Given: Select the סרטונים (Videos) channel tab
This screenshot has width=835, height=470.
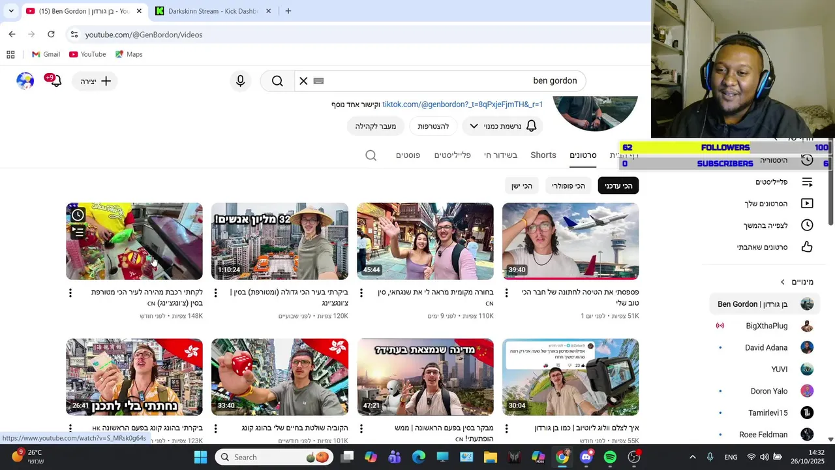Looking at the screenshot, I should (x=583, y=155).
